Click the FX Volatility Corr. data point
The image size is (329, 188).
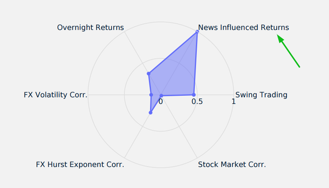tap(151, 95)
